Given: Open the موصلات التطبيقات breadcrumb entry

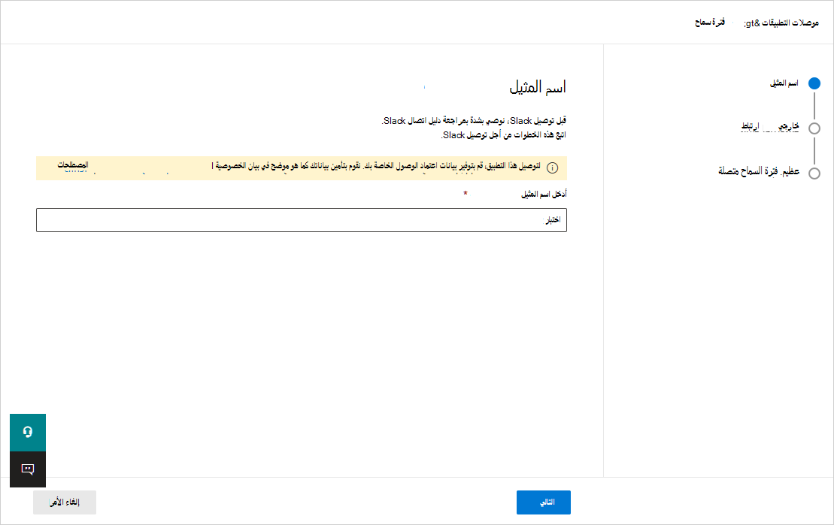Looking at the screenshot, I should point(791,23).
